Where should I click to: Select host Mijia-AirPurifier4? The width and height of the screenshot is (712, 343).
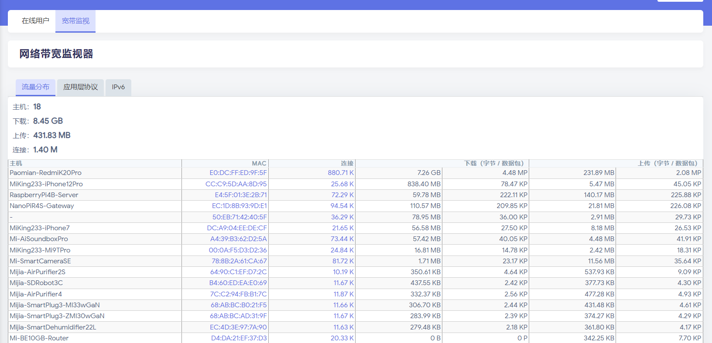[x=36, y=294]
